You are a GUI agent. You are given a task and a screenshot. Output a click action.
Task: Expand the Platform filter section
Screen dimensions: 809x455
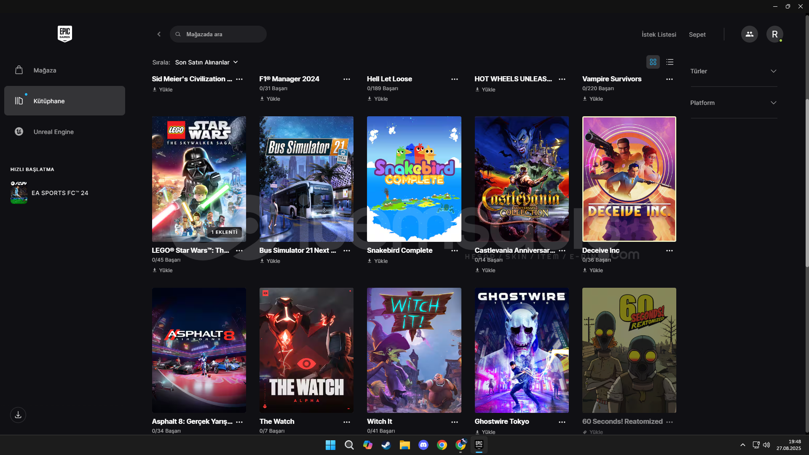pyautogui.click(x=734, y=103)
